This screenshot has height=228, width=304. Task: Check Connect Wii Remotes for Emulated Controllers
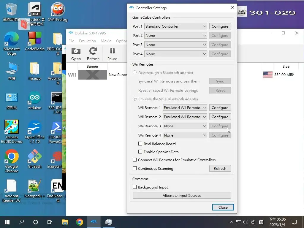[x=134, y=160]
